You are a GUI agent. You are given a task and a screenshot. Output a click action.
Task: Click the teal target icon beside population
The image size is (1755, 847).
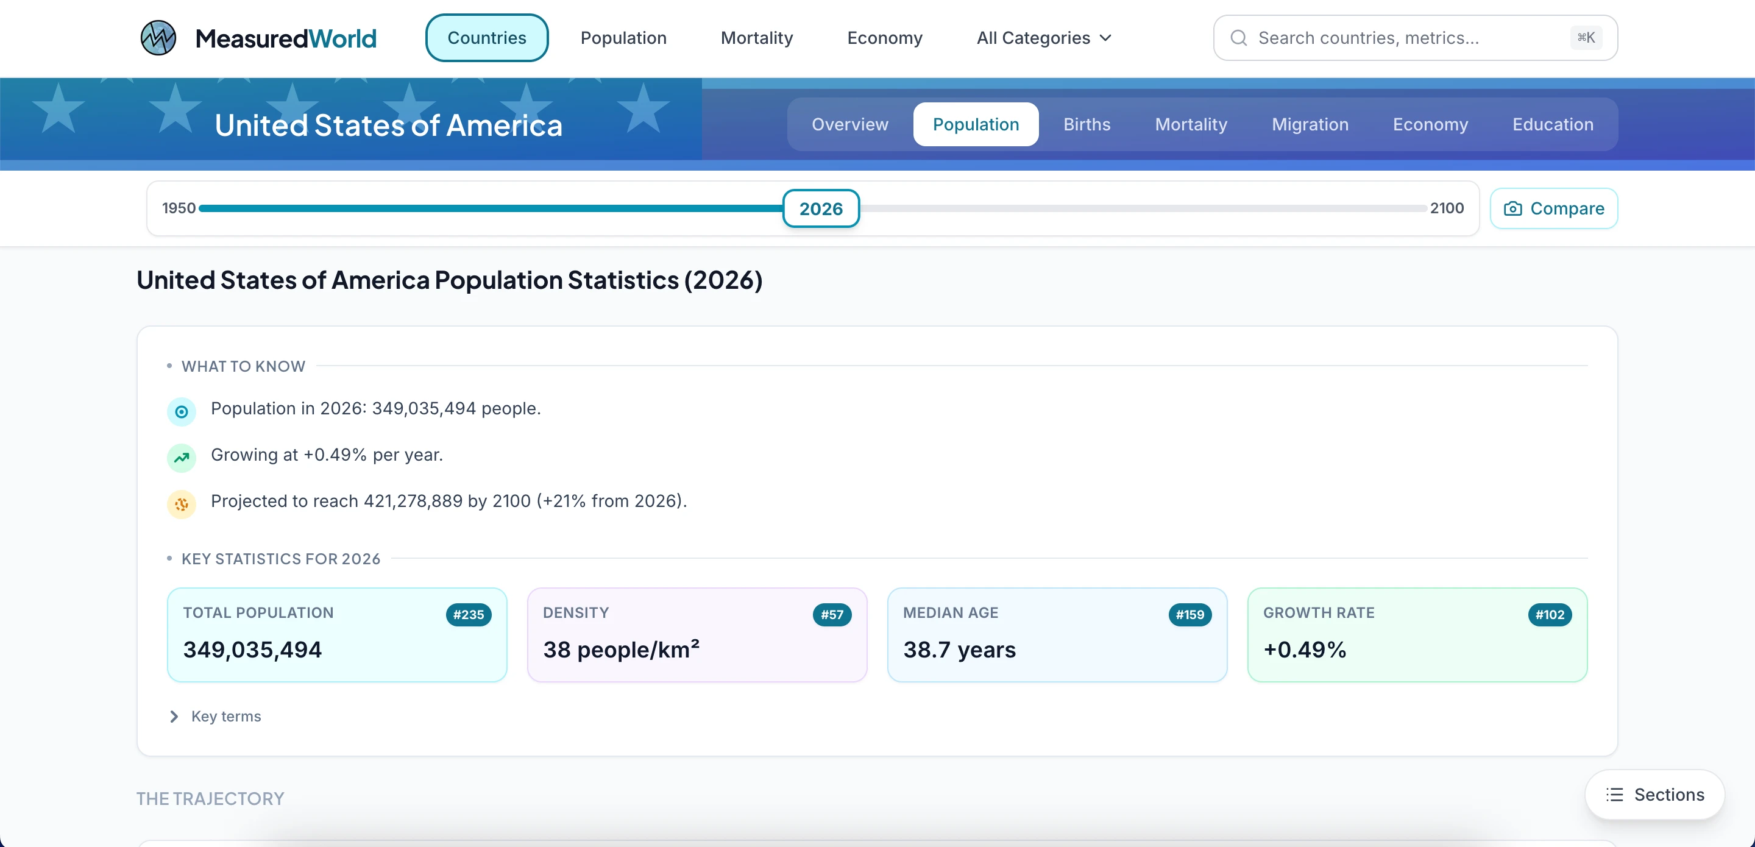pos(181,411)
